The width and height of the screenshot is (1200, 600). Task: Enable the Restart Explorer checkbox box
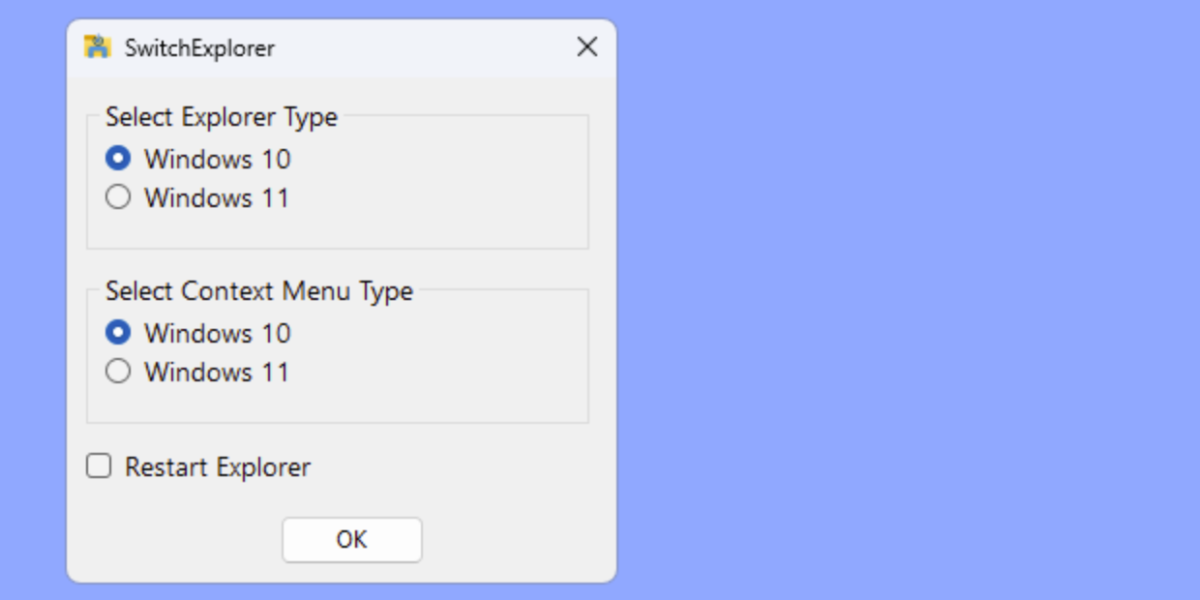coord(99,467)
